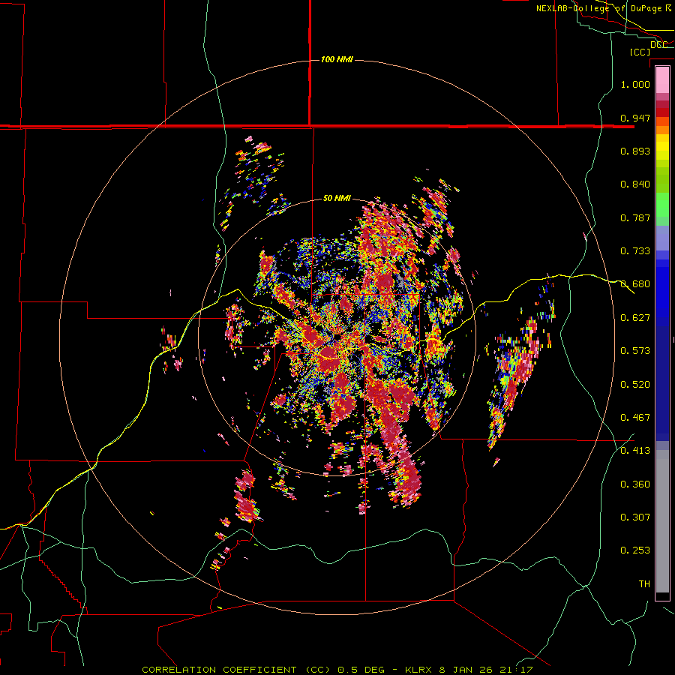Click the "NEXLAB-College of DuPage" header text
Screen dimensions: 675x675
click(x=598, y=8)
